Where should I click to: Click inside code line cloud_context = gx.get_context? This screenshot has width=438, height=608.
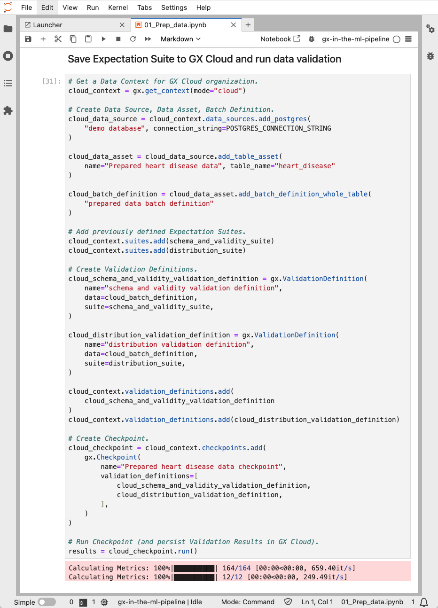tap(157, 91)
